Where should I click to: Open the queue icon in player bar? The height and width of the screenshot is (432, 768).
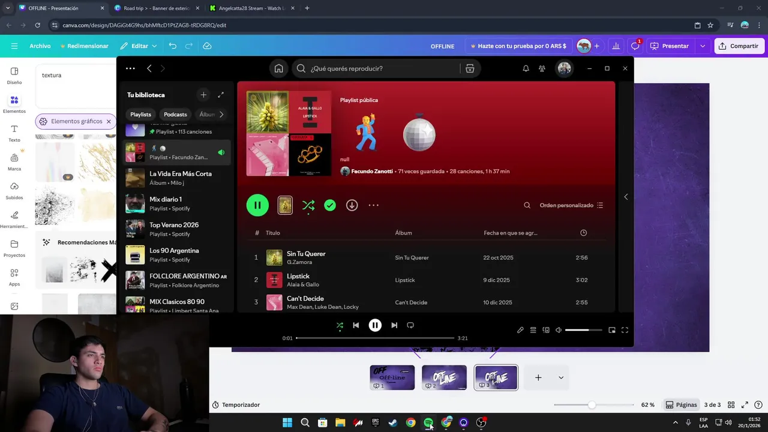pos(533,330)
